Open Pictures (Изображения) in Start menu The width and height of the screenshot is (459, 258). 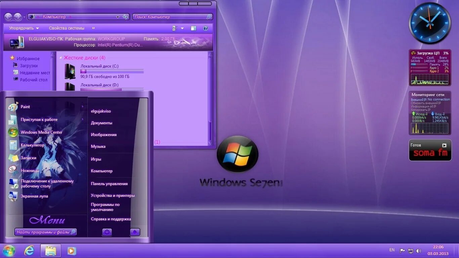[x=104, y=135]
